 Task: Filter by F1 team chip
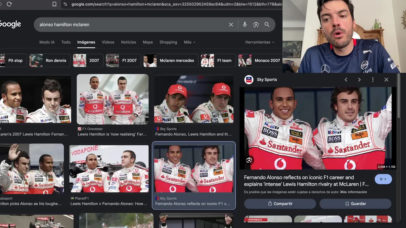coord(218,60)
